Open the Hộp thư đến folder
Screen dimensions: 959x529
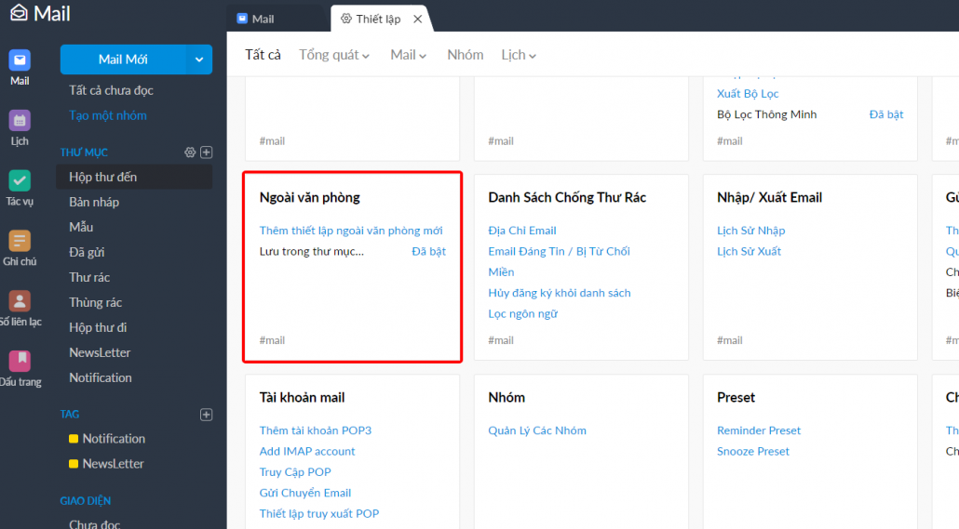tap(134, 178)
